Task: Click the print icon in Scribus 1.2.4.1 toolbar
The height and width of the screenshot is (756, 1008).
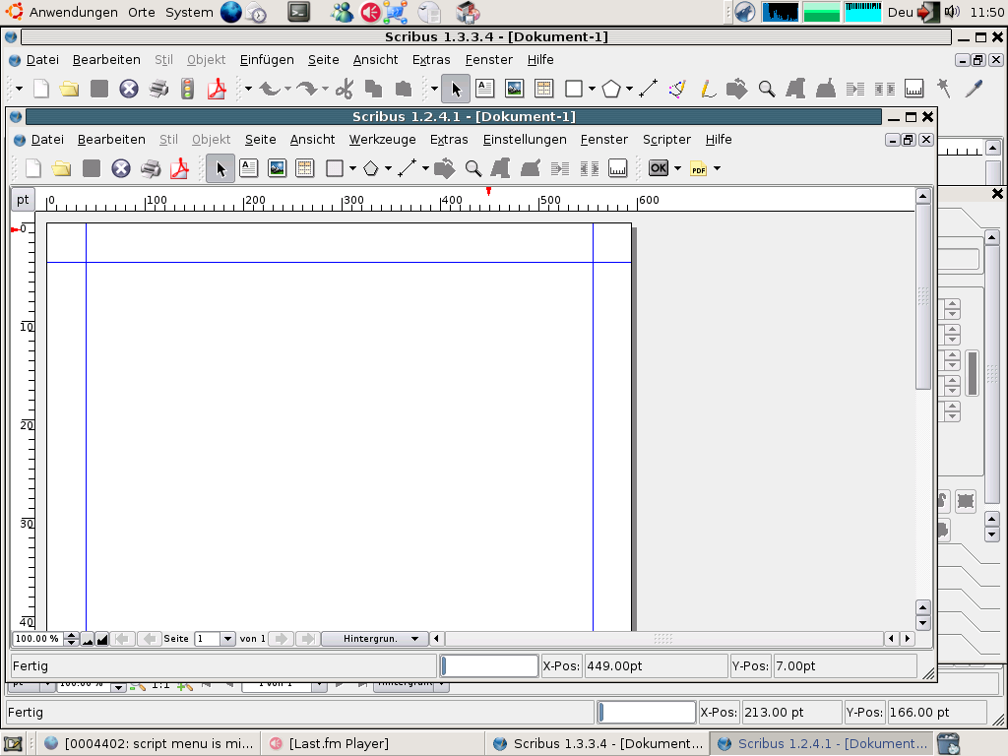Action: (151, 168)
